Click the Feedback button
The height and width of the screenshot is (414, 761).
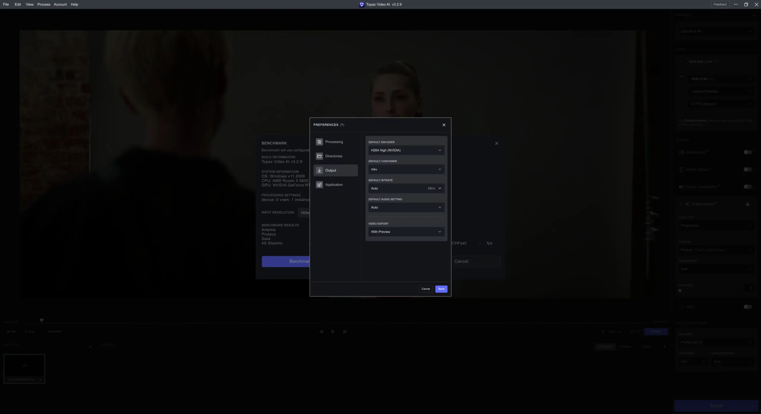tap(720, 4)
